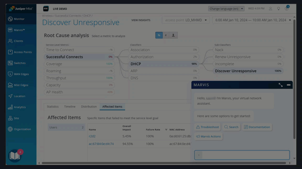Open help icon with notification badge
Screen dimensions: 302x169
click(x=287, y=8)
